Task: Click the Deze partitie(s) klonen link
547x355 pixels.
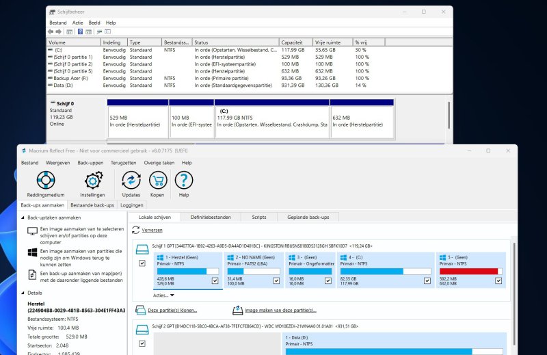Action: click(x=172, y=310)
